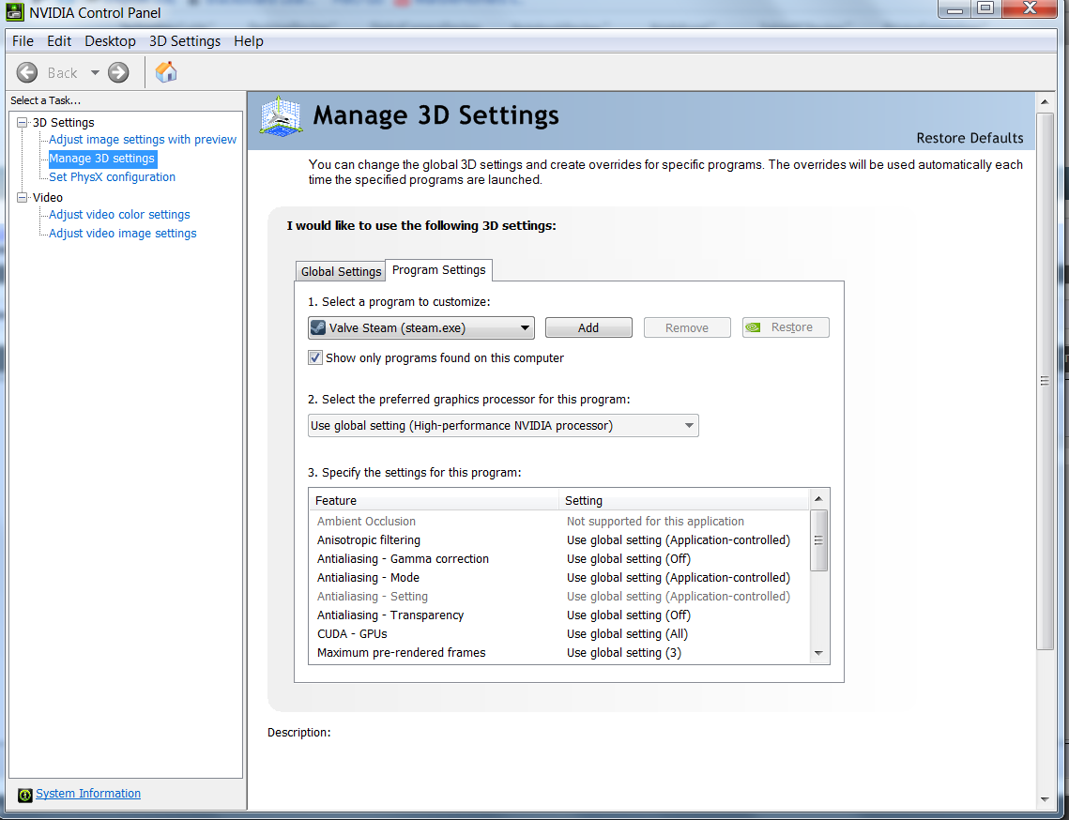Open the Desktop menu

click(111, 41)
